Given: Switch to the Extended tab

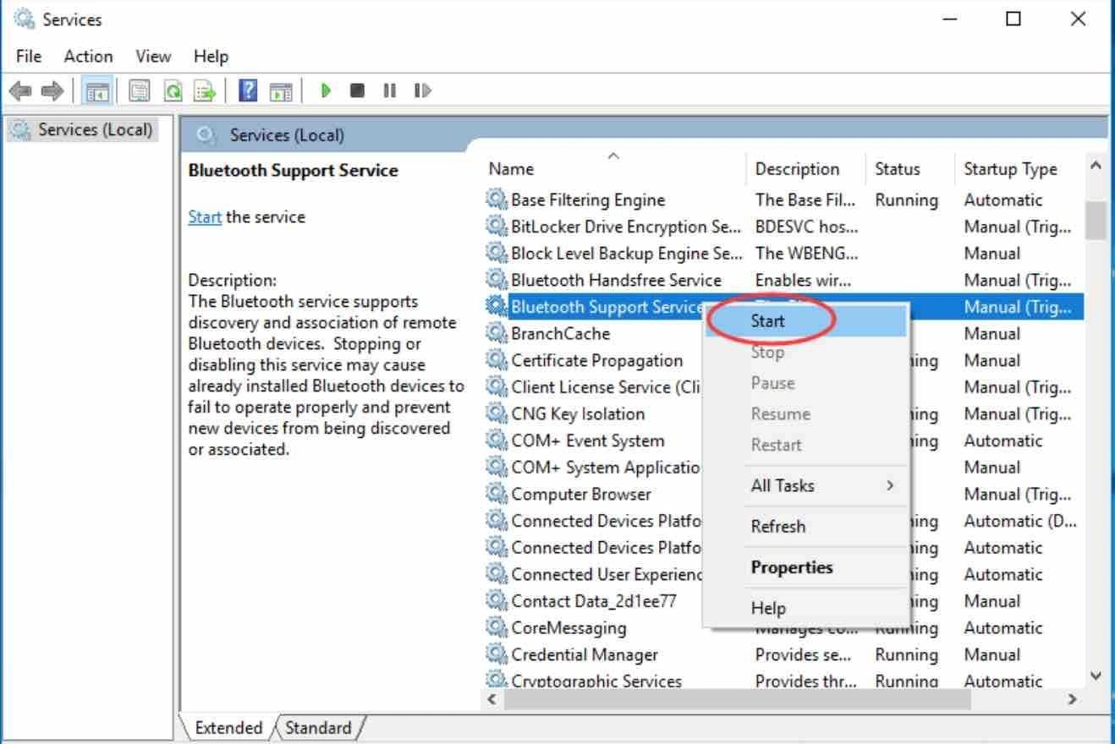Looking at the screenshot, I should 228,727.
